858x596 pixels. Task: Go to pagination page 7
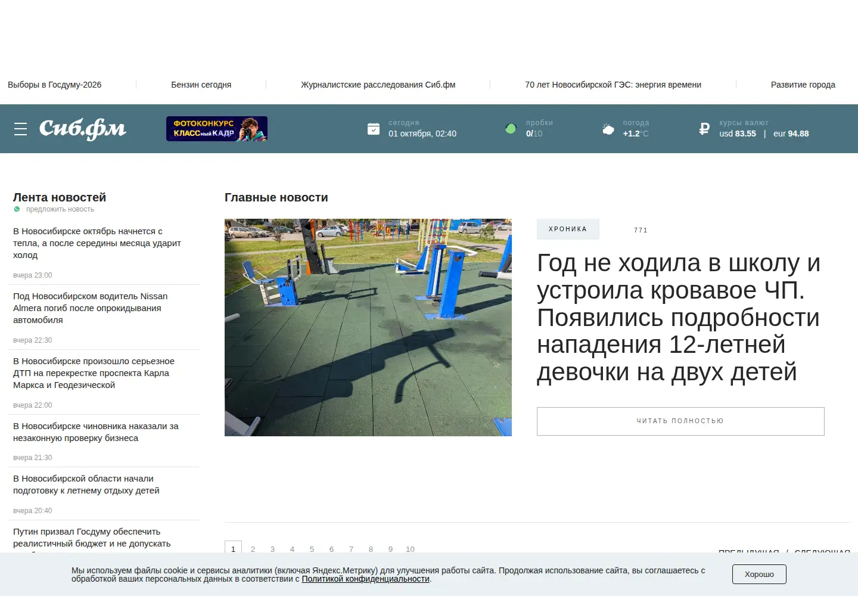pos(351,549)
